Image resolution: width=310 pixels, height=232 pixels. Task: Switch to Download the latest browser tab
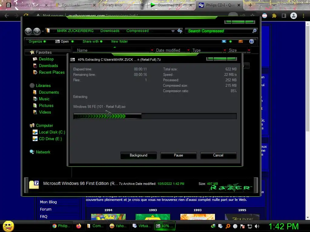171,5
